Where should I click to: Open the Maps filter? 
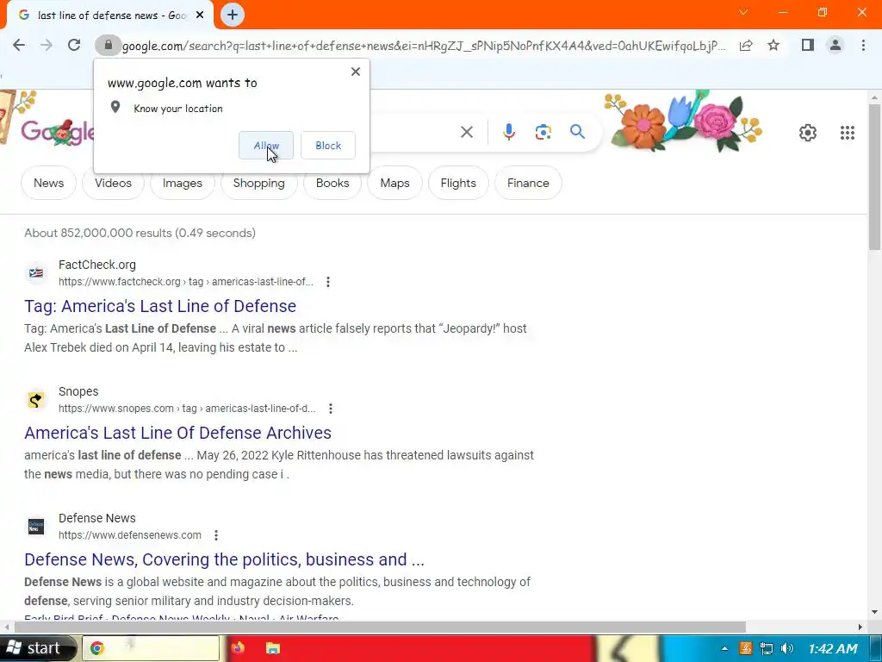[x=394, y=183]
